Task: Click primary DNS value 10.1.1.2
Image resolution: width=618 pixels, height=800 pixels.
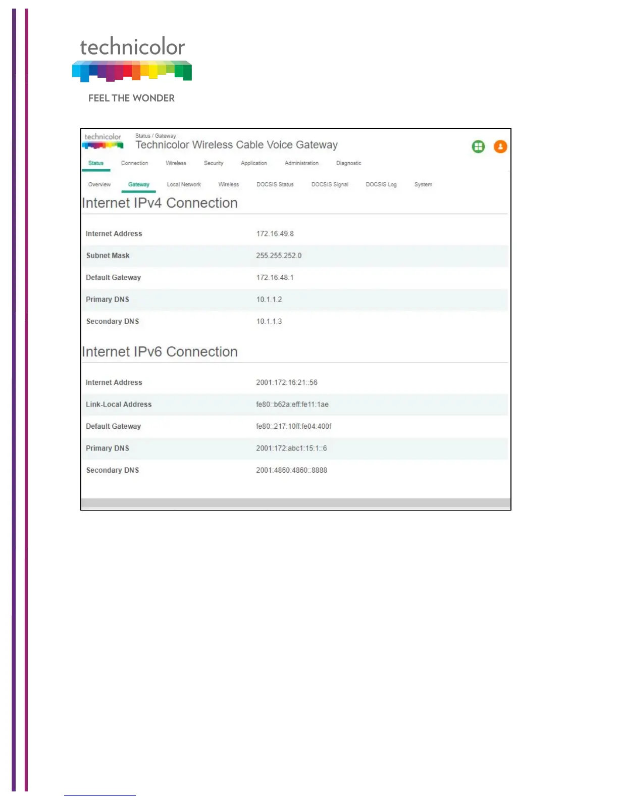Action: click(x=269, y=299)
